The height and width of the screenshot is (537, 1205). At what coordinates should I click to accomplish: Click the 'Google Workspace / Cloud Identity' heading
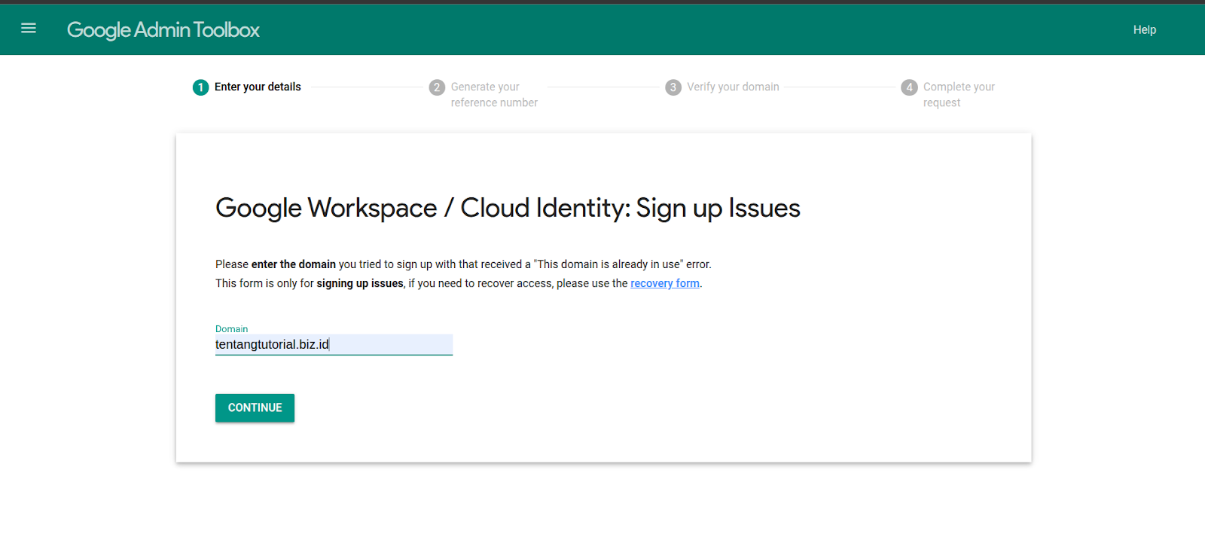coord(508,208)
